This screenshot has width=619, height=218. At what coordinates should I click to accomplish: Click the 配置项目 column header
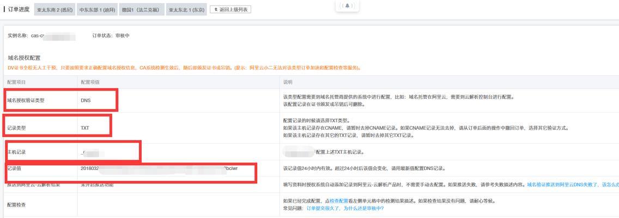coord(16,82)
